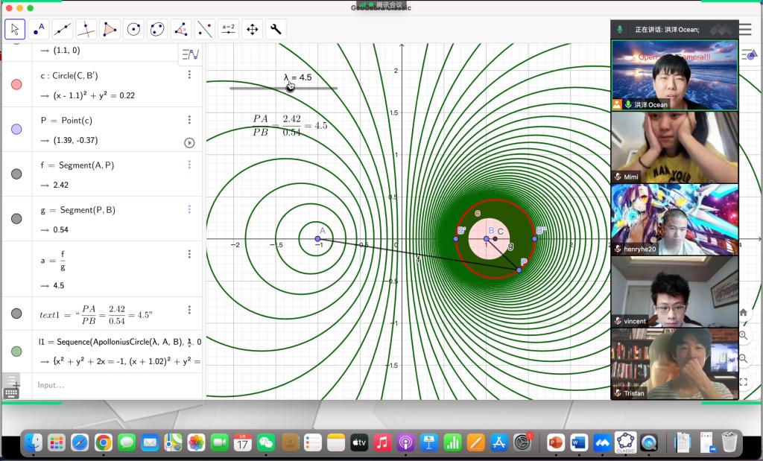This screenshot has height=461, width=763.
Task: Open more options for segment f row
Action: (x=189, y=165)
